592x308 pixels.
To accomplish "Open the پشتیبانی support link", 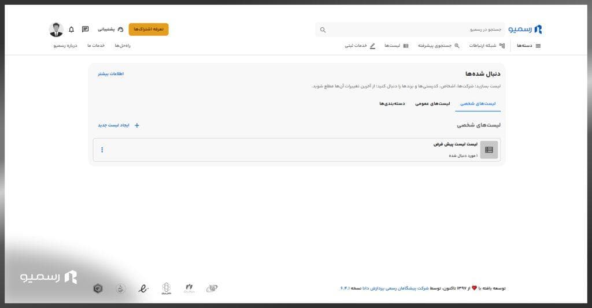I will 110,29.
